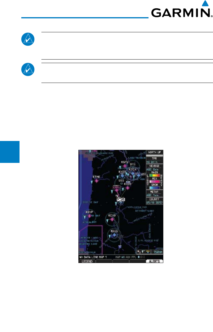
Task: Click the highlighted page indicator square
Action: pos(139,257)
